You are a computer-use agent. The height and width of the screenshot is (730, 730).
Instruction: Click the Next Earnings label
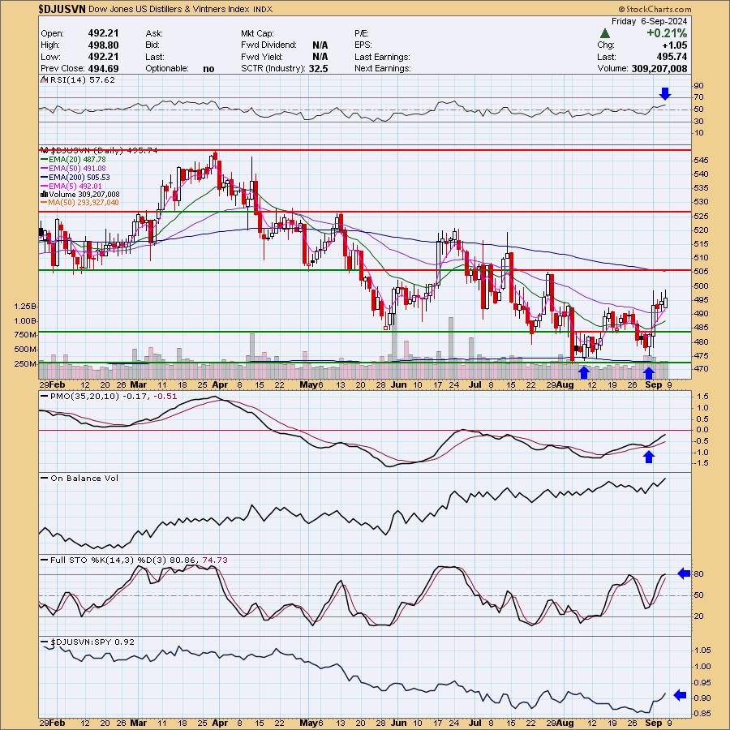point(383,68)
